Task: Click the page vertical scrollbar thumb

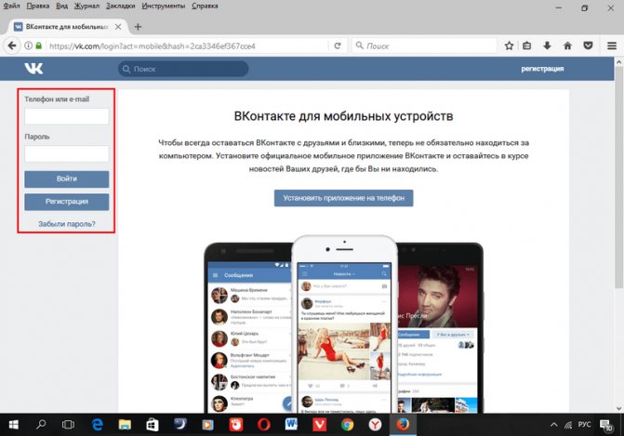Action: (618, 177)
